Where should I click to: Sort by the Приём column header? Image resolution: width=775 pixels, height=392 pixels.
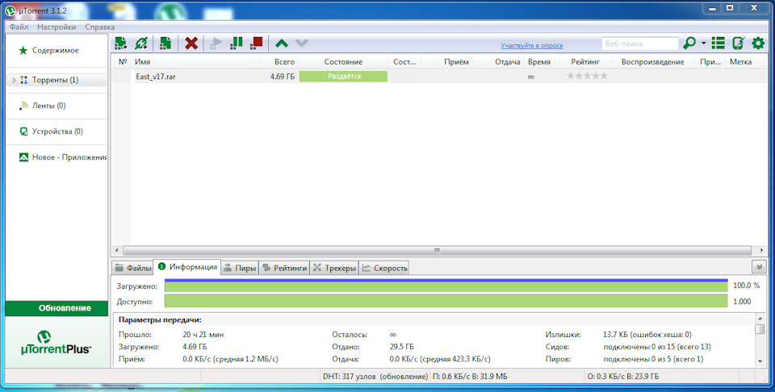[446, 62]
